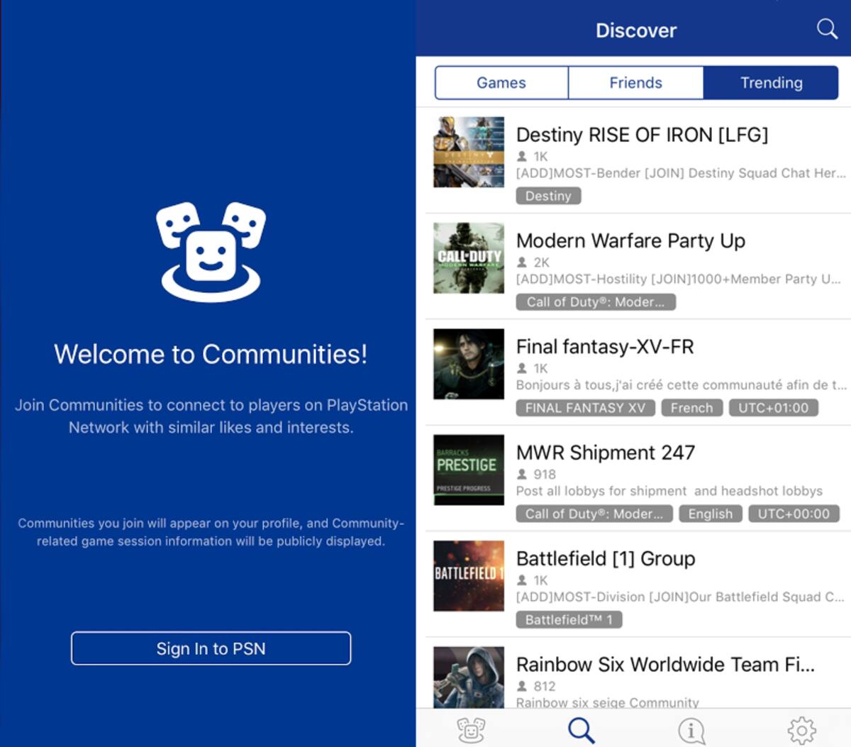Viewport: 851px width, 747px height.
Task: Click the Final Fantasy XV character thumbnail
Action: tap(469, 364)
